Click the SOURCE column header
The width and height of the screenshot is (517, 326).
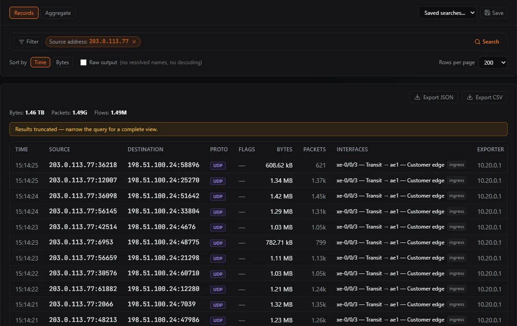tap(59, 150)
